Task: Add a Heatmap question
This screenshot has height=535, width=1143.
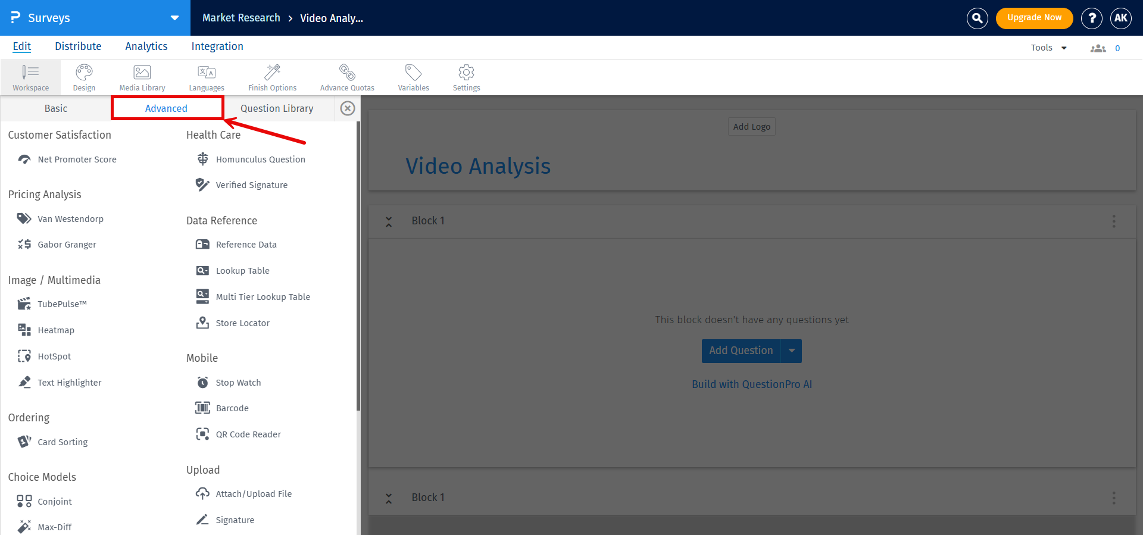Action: [46, 330]
